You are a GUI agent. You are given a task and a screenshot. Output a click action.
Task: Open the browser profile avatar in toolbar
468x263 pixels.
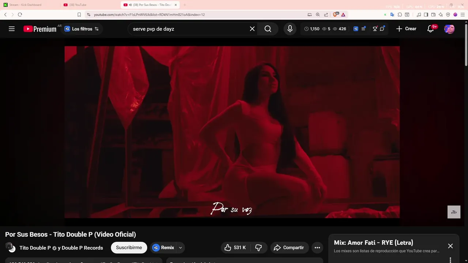[455, 15]
